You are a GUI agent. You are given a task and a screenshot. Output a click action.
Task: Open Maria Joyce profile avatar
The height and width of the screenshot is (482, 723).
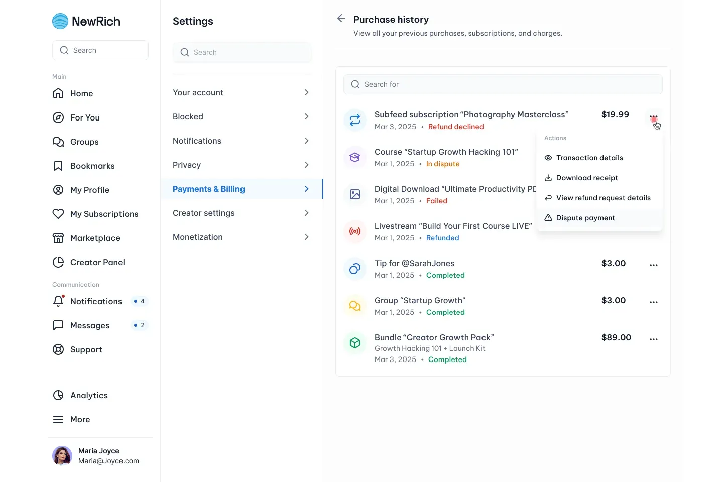point(62,456)
